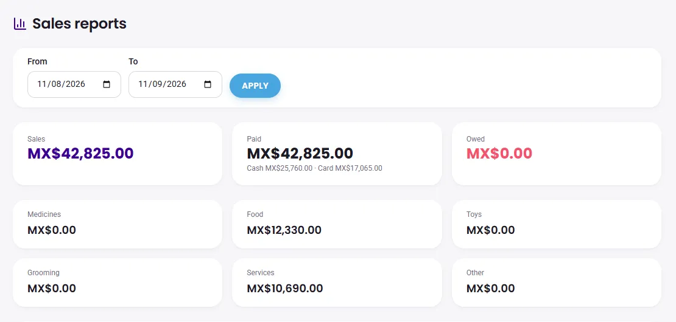Screen dimensions: 676x322
Task: Click the Other category label
Action: point(475,273)
